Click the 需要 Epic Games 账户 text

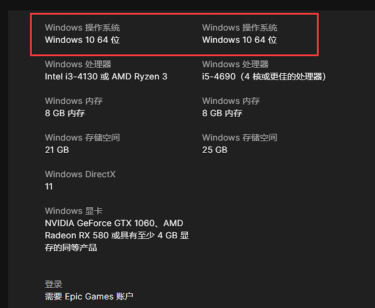(x=89, y=296)
